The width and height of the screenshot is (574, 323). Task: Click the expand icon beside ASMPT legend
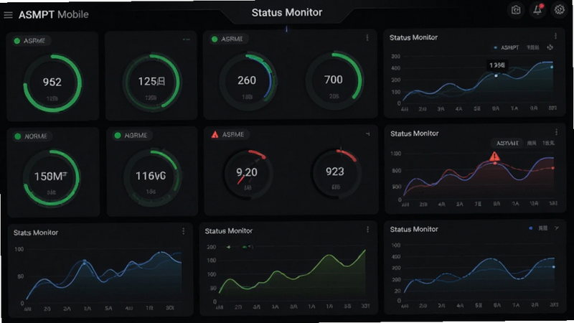coord(550,47)
